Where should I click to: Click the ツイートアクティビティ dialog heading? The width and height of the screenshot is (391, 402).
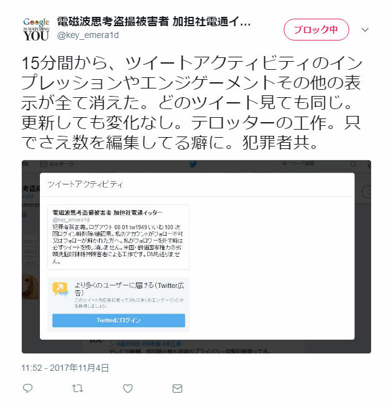click(x=85, y=184)
